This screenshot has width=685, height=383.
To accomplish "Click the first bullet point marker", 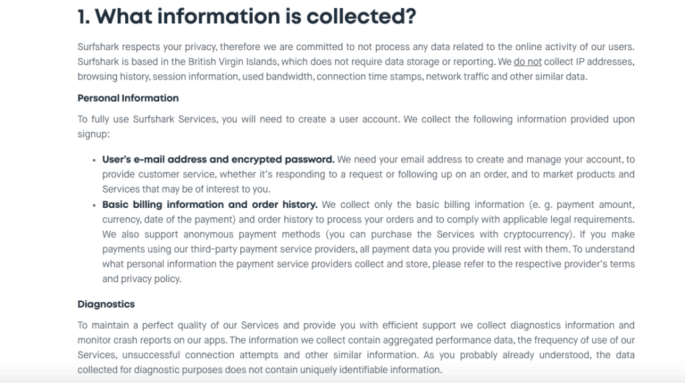I will [x=94, y=160].
